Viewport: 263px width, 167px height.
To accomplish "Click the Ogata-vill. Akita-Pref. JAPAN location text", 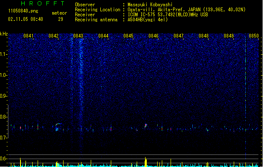I will click(x=186, y=10).
